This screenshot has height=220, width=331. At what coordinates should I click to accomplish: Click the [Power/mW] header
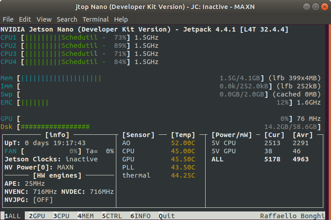click(x=232, y=135)
